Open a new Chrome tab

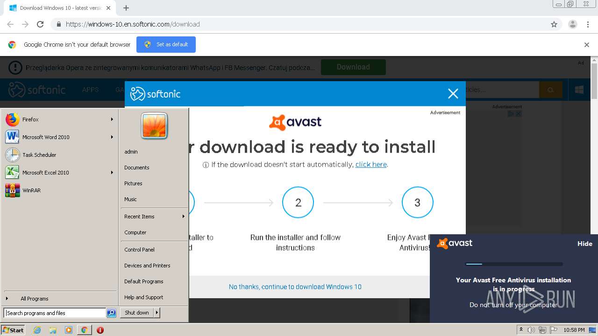[126, 8]
